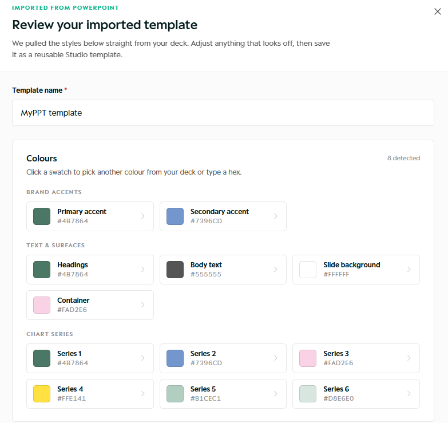Expand the Body text chevron arrow
448x423 pixels.
[276, 270]
